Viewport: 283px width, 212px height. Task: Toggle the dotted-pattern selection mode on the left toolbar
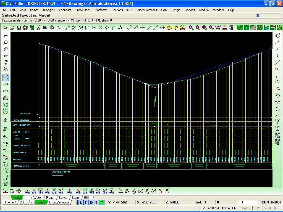click(x=6, y=78)
